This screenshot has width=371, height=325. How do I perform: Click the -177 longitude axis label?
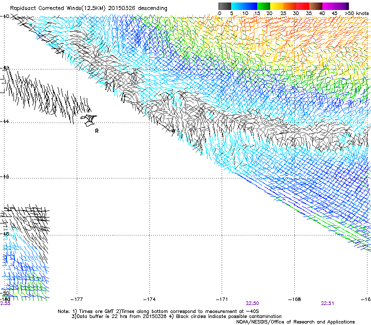77,299
